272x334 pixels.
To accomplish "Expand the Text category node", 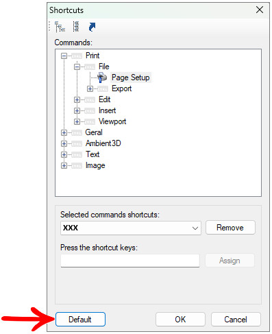I will 64,154.
